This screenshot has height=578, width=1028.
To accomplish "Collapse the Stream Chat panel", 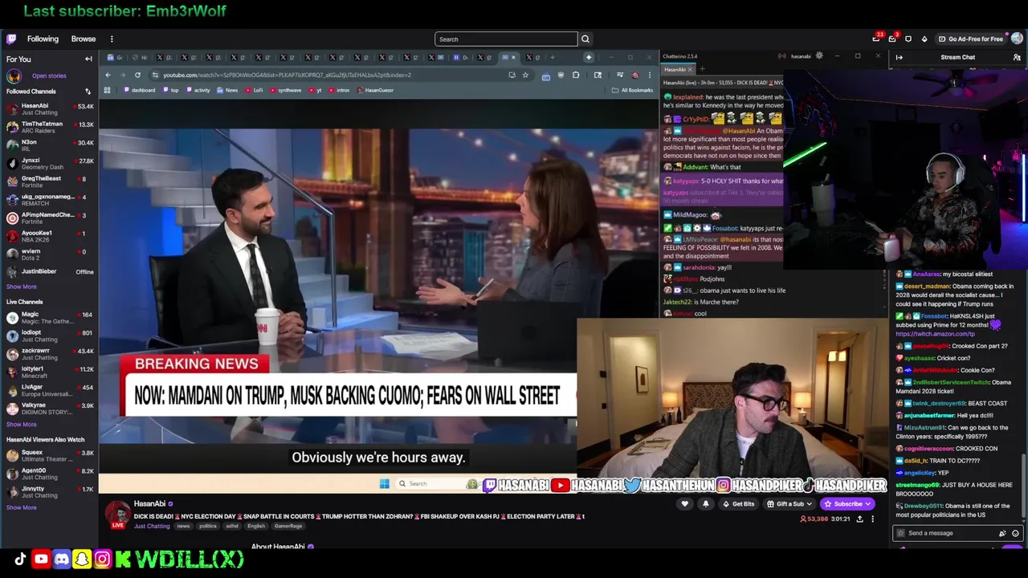I will (899, 57).
